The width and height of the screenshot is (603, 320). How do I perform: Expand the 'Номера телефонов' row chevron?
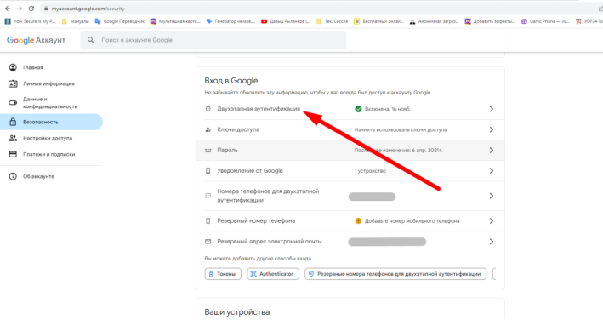(492, 196)
